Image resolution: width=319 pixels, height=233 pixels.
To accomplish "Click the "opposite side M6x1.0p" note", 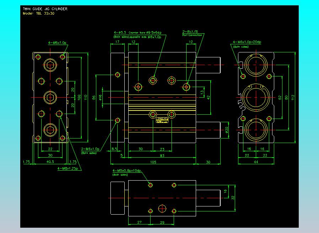I will [x=145, y=37].
